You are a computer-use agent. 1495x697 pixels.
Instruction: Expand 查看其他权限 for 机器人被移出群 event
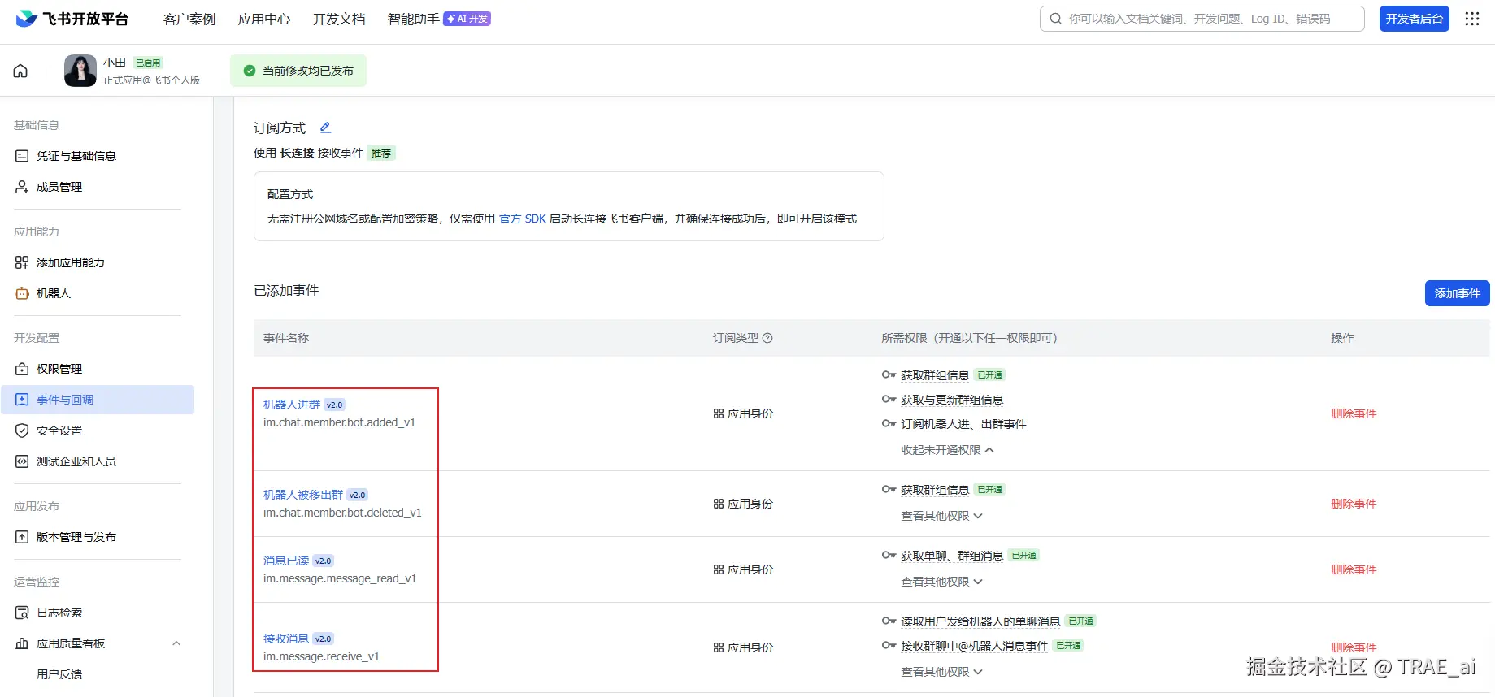(x=941, y=516)
